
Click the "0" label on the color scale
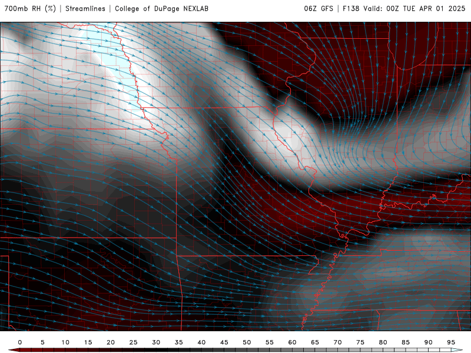20,342
